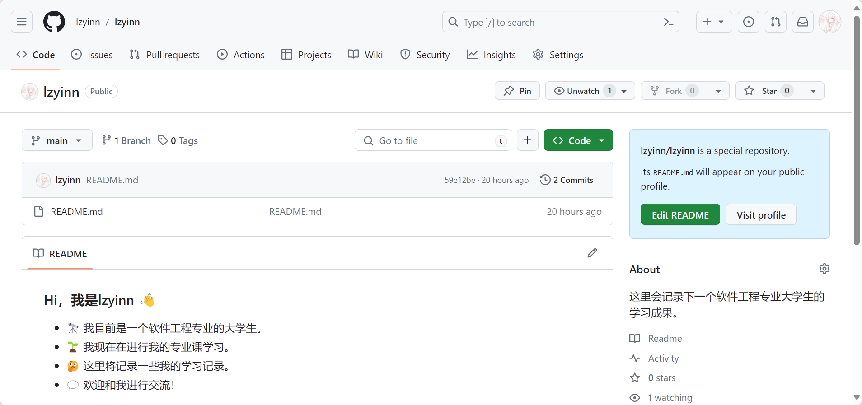This screenshot has width=862, height=405.
Task: Click the scrollbar down arrow
Action: coord(857,397)
